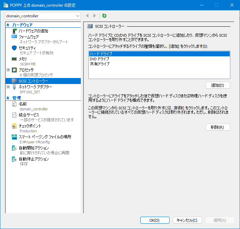Select SCSI コントローラー tree item
Viewport: 240px width, 229px height.
43,81
